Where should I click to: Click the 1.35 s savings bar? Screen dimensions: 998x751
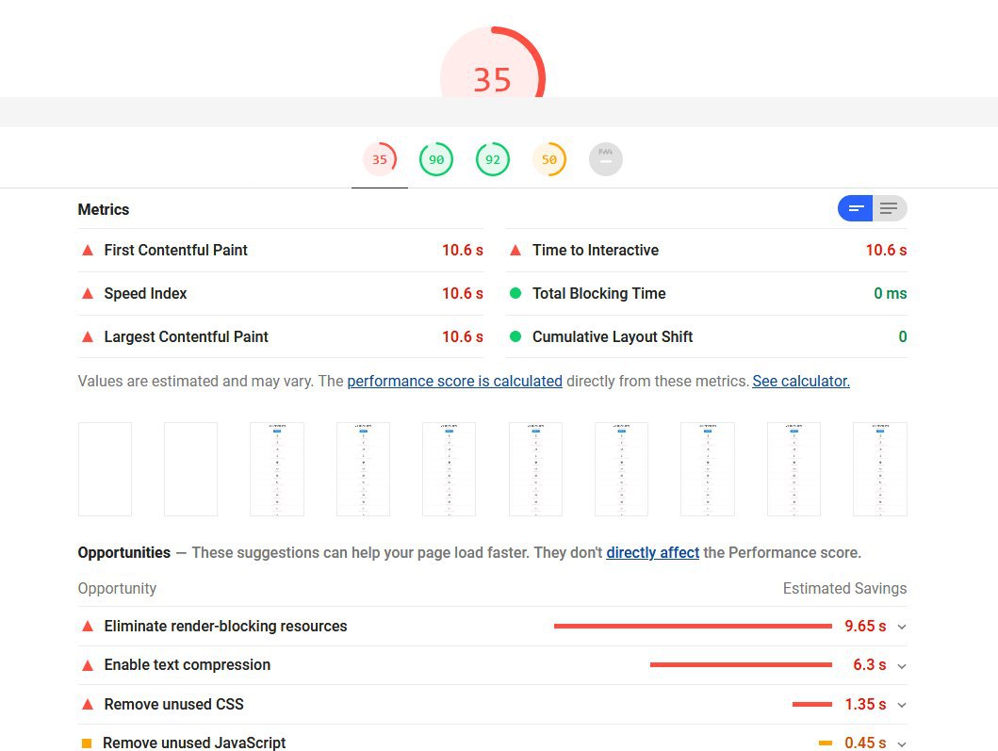coord(812,704)
